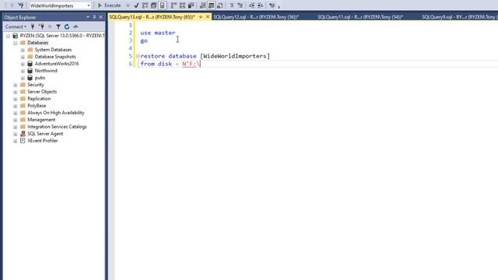Click '[WideWorldImporters]' in the query text
Viewport: 498px width, 280px height.
[235, 56]
